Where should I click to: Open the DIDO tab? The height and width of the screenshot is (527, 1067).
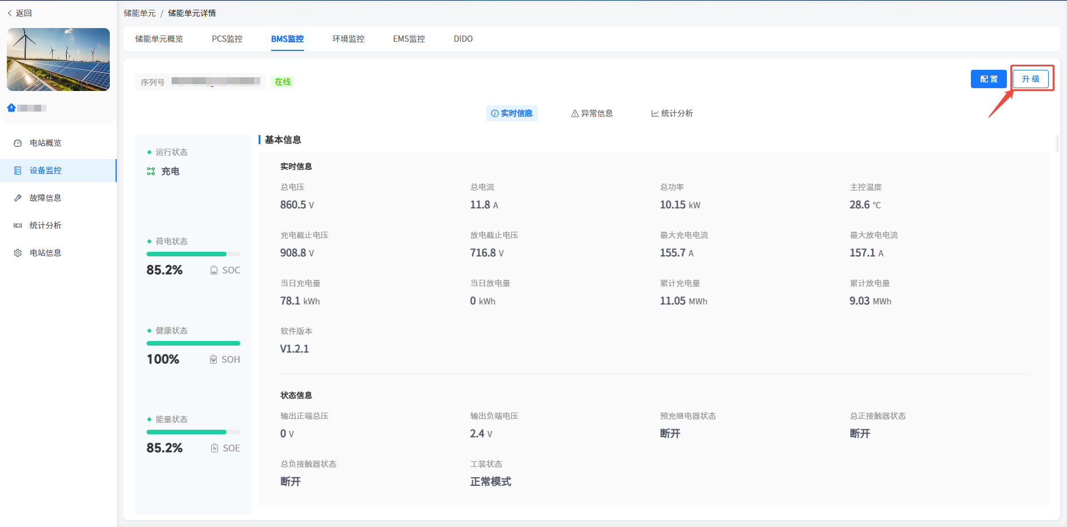point(463,39)
